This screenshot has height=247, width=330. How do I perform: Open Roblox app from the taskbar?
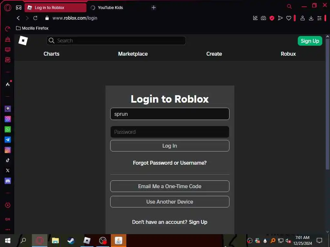pos(87,241)
